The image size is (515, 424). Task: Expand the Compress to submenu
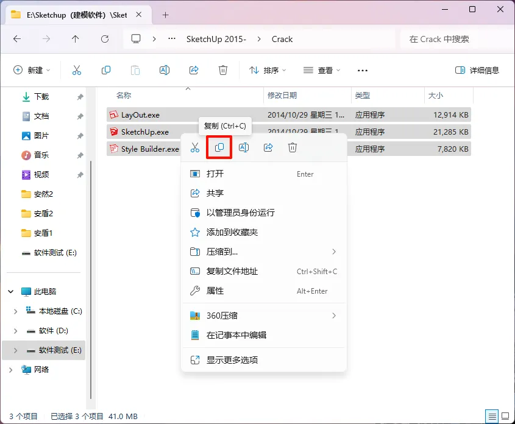[x=334, y=252]
